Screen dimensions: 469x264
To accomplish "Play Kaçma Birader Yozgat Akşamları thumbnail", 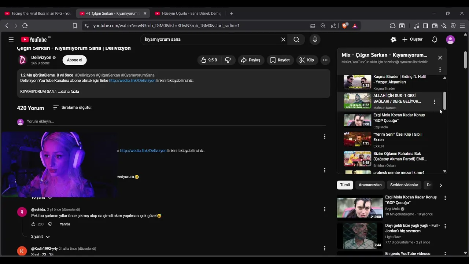I will (x=357, y=82).
